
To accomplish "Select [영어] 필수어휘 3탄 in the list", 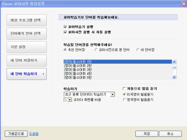I will pos(118,70).
